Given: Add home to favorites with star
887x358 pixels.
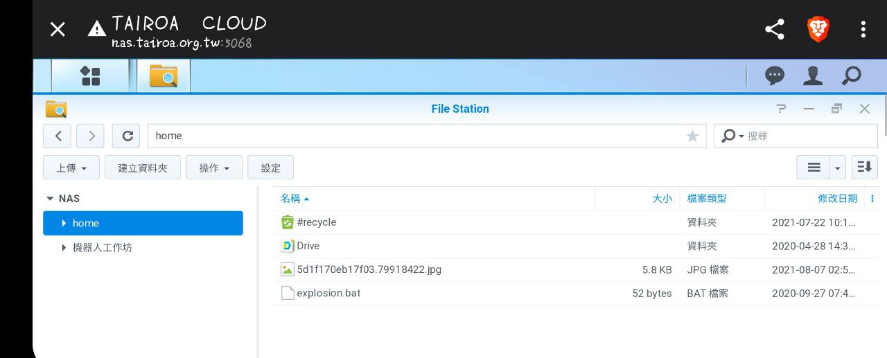Looking at the screenshot, I should [x=692, y=136].
